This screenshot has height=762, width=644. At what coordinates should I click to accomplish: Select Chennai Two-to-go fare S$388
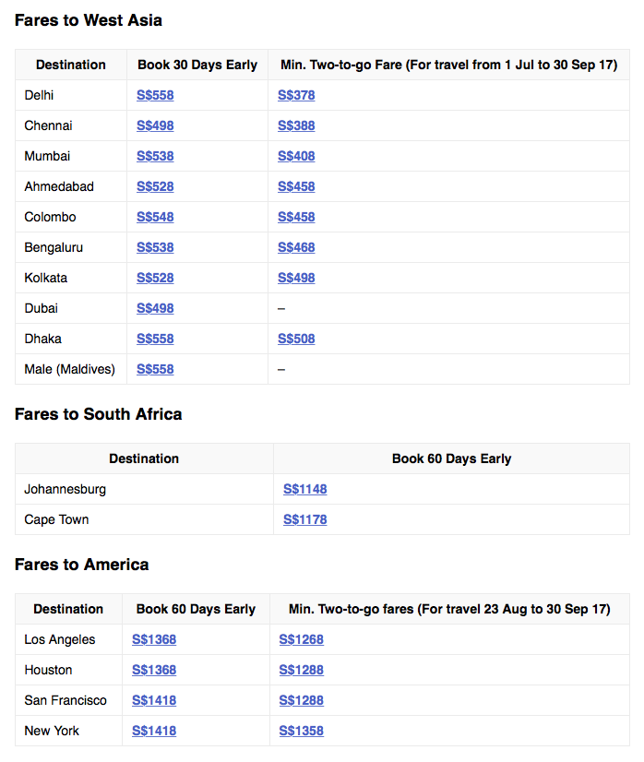(296, 125)
